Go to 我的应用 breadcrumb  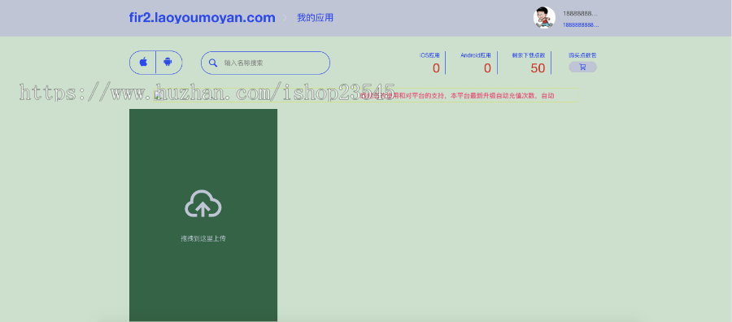315,18
